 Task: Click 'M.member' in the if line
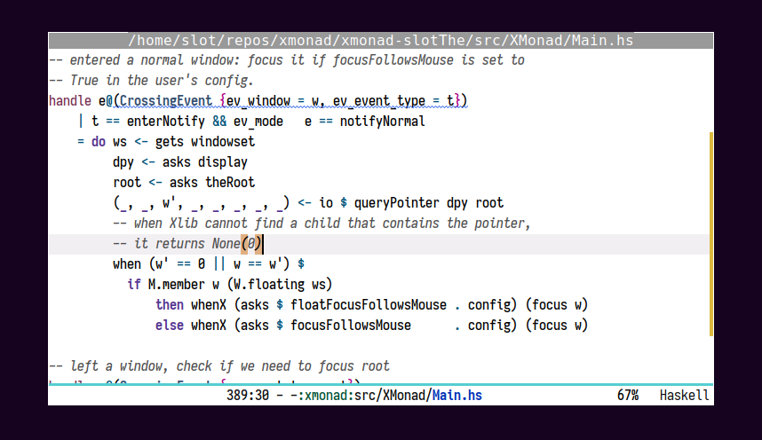click(x=177, y=285)
